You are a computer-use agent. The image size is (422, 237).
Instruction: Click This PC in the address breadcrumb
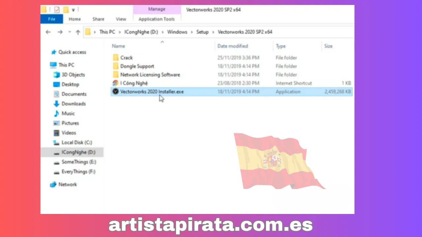point(107,32)
